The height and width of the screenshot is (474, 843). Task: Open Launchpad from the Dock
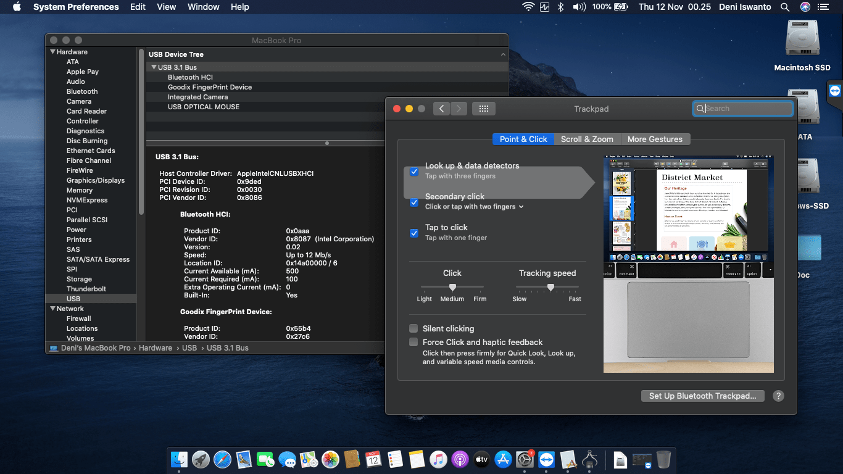coord(201,459)
